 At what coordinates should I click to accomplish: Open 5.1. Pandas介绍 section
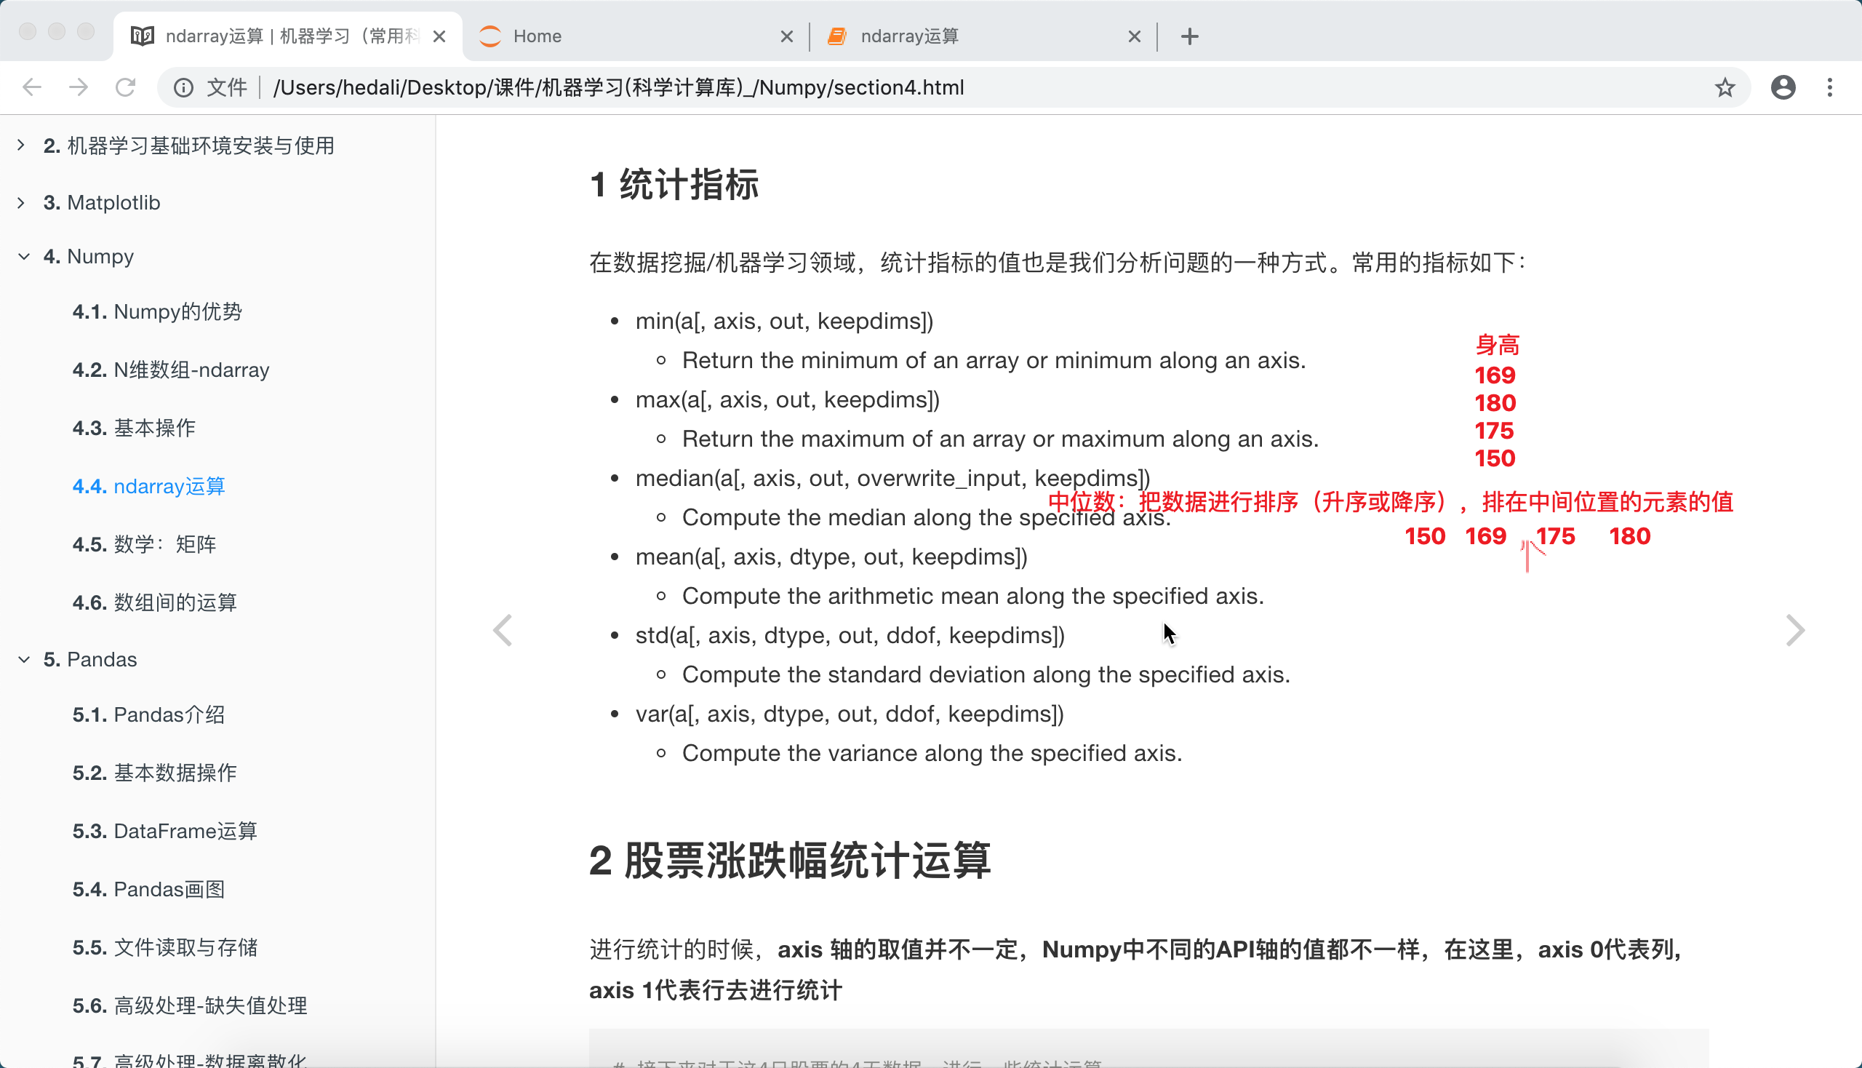coord(148,714)
